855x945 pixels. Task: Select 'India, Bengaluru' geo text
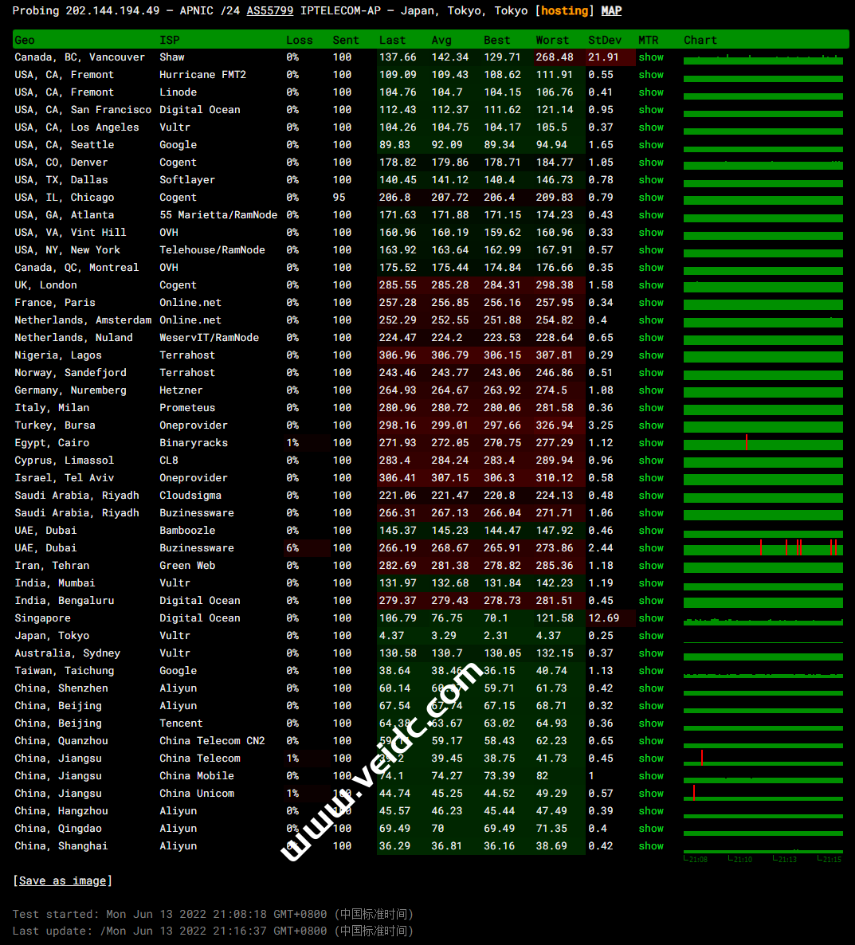click(64, 601)
